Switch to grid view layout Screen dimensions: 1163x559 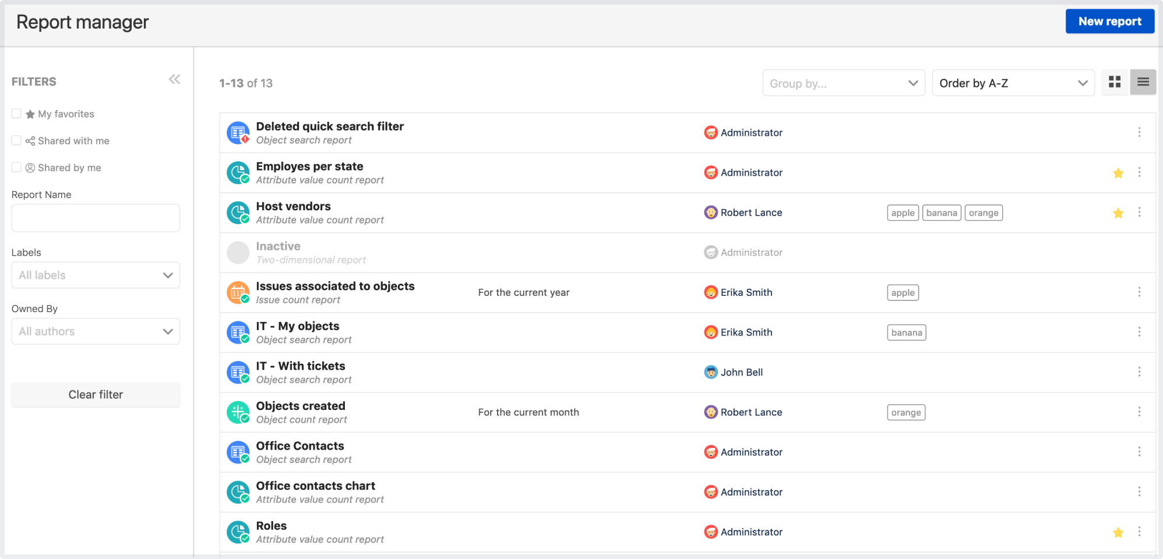coord(1115,83)
